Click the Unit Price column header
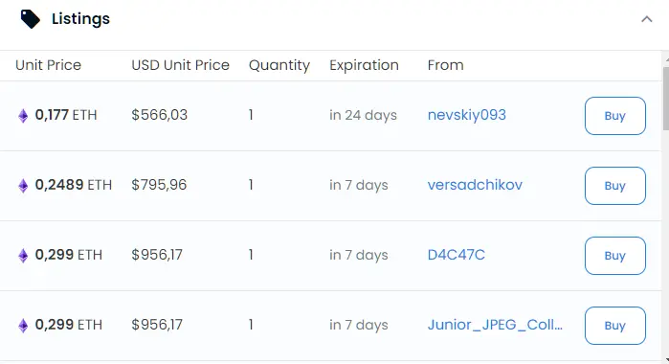Screen dimensions: 669x364 tap(48, 65)
